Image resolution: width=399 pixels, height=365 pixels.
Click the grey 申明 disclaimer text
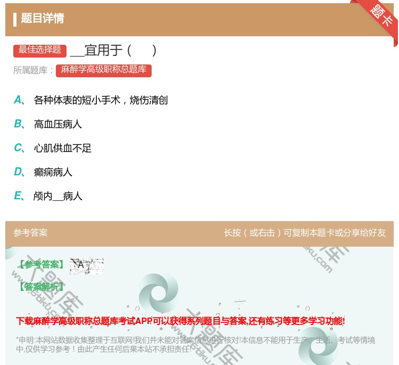195,344
